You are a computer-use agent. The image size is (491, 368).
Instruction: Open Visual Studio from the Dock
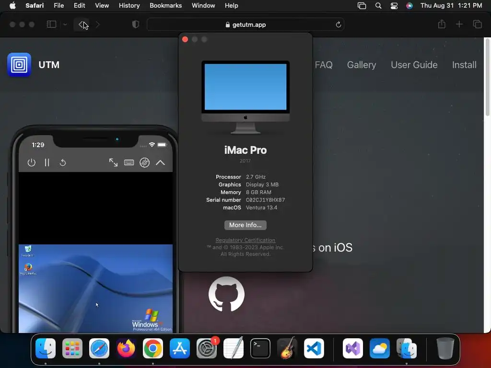click(353, 348)
